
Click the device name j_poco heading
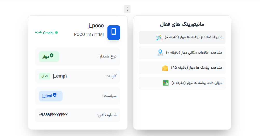(x=96, y=25)
